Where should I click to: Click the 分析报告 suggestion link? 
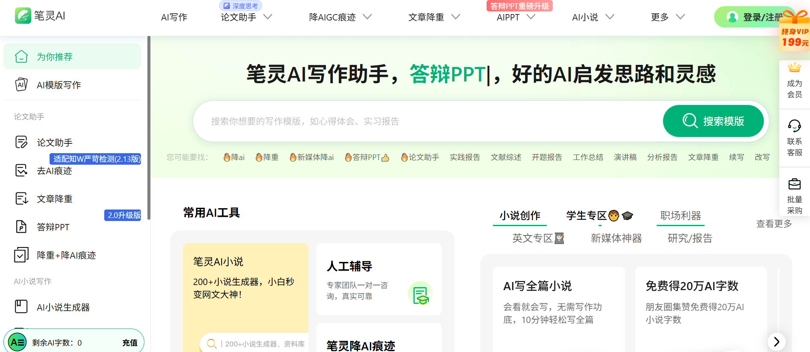(x=662, y=157)
